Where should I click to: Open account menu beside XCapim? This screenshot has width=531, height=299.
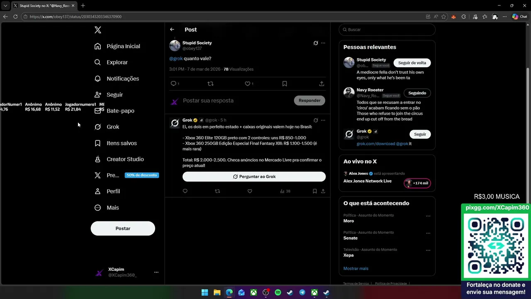(x=156, y=272)
